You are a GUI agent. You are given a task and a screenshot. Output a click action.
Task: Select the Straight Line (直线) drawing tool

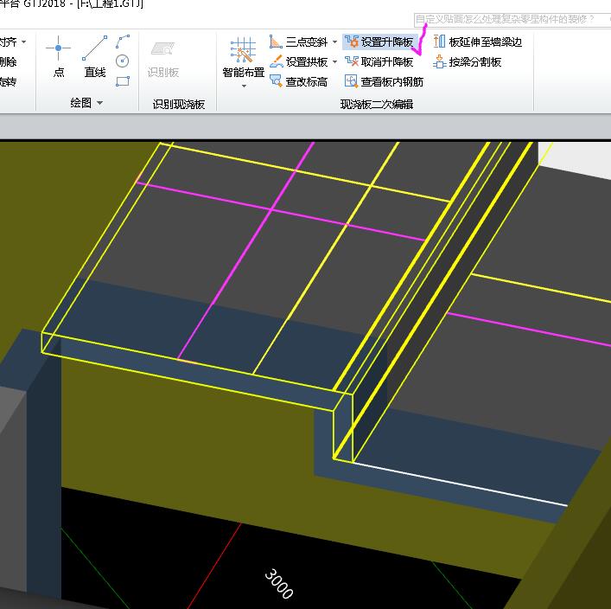point(95,56)
